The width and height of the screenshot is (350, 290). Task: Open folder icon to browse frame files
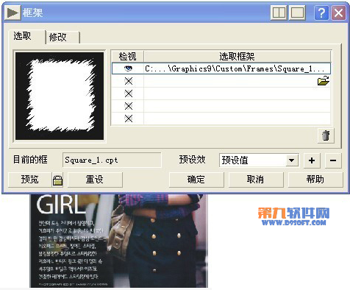coord(324,80)
